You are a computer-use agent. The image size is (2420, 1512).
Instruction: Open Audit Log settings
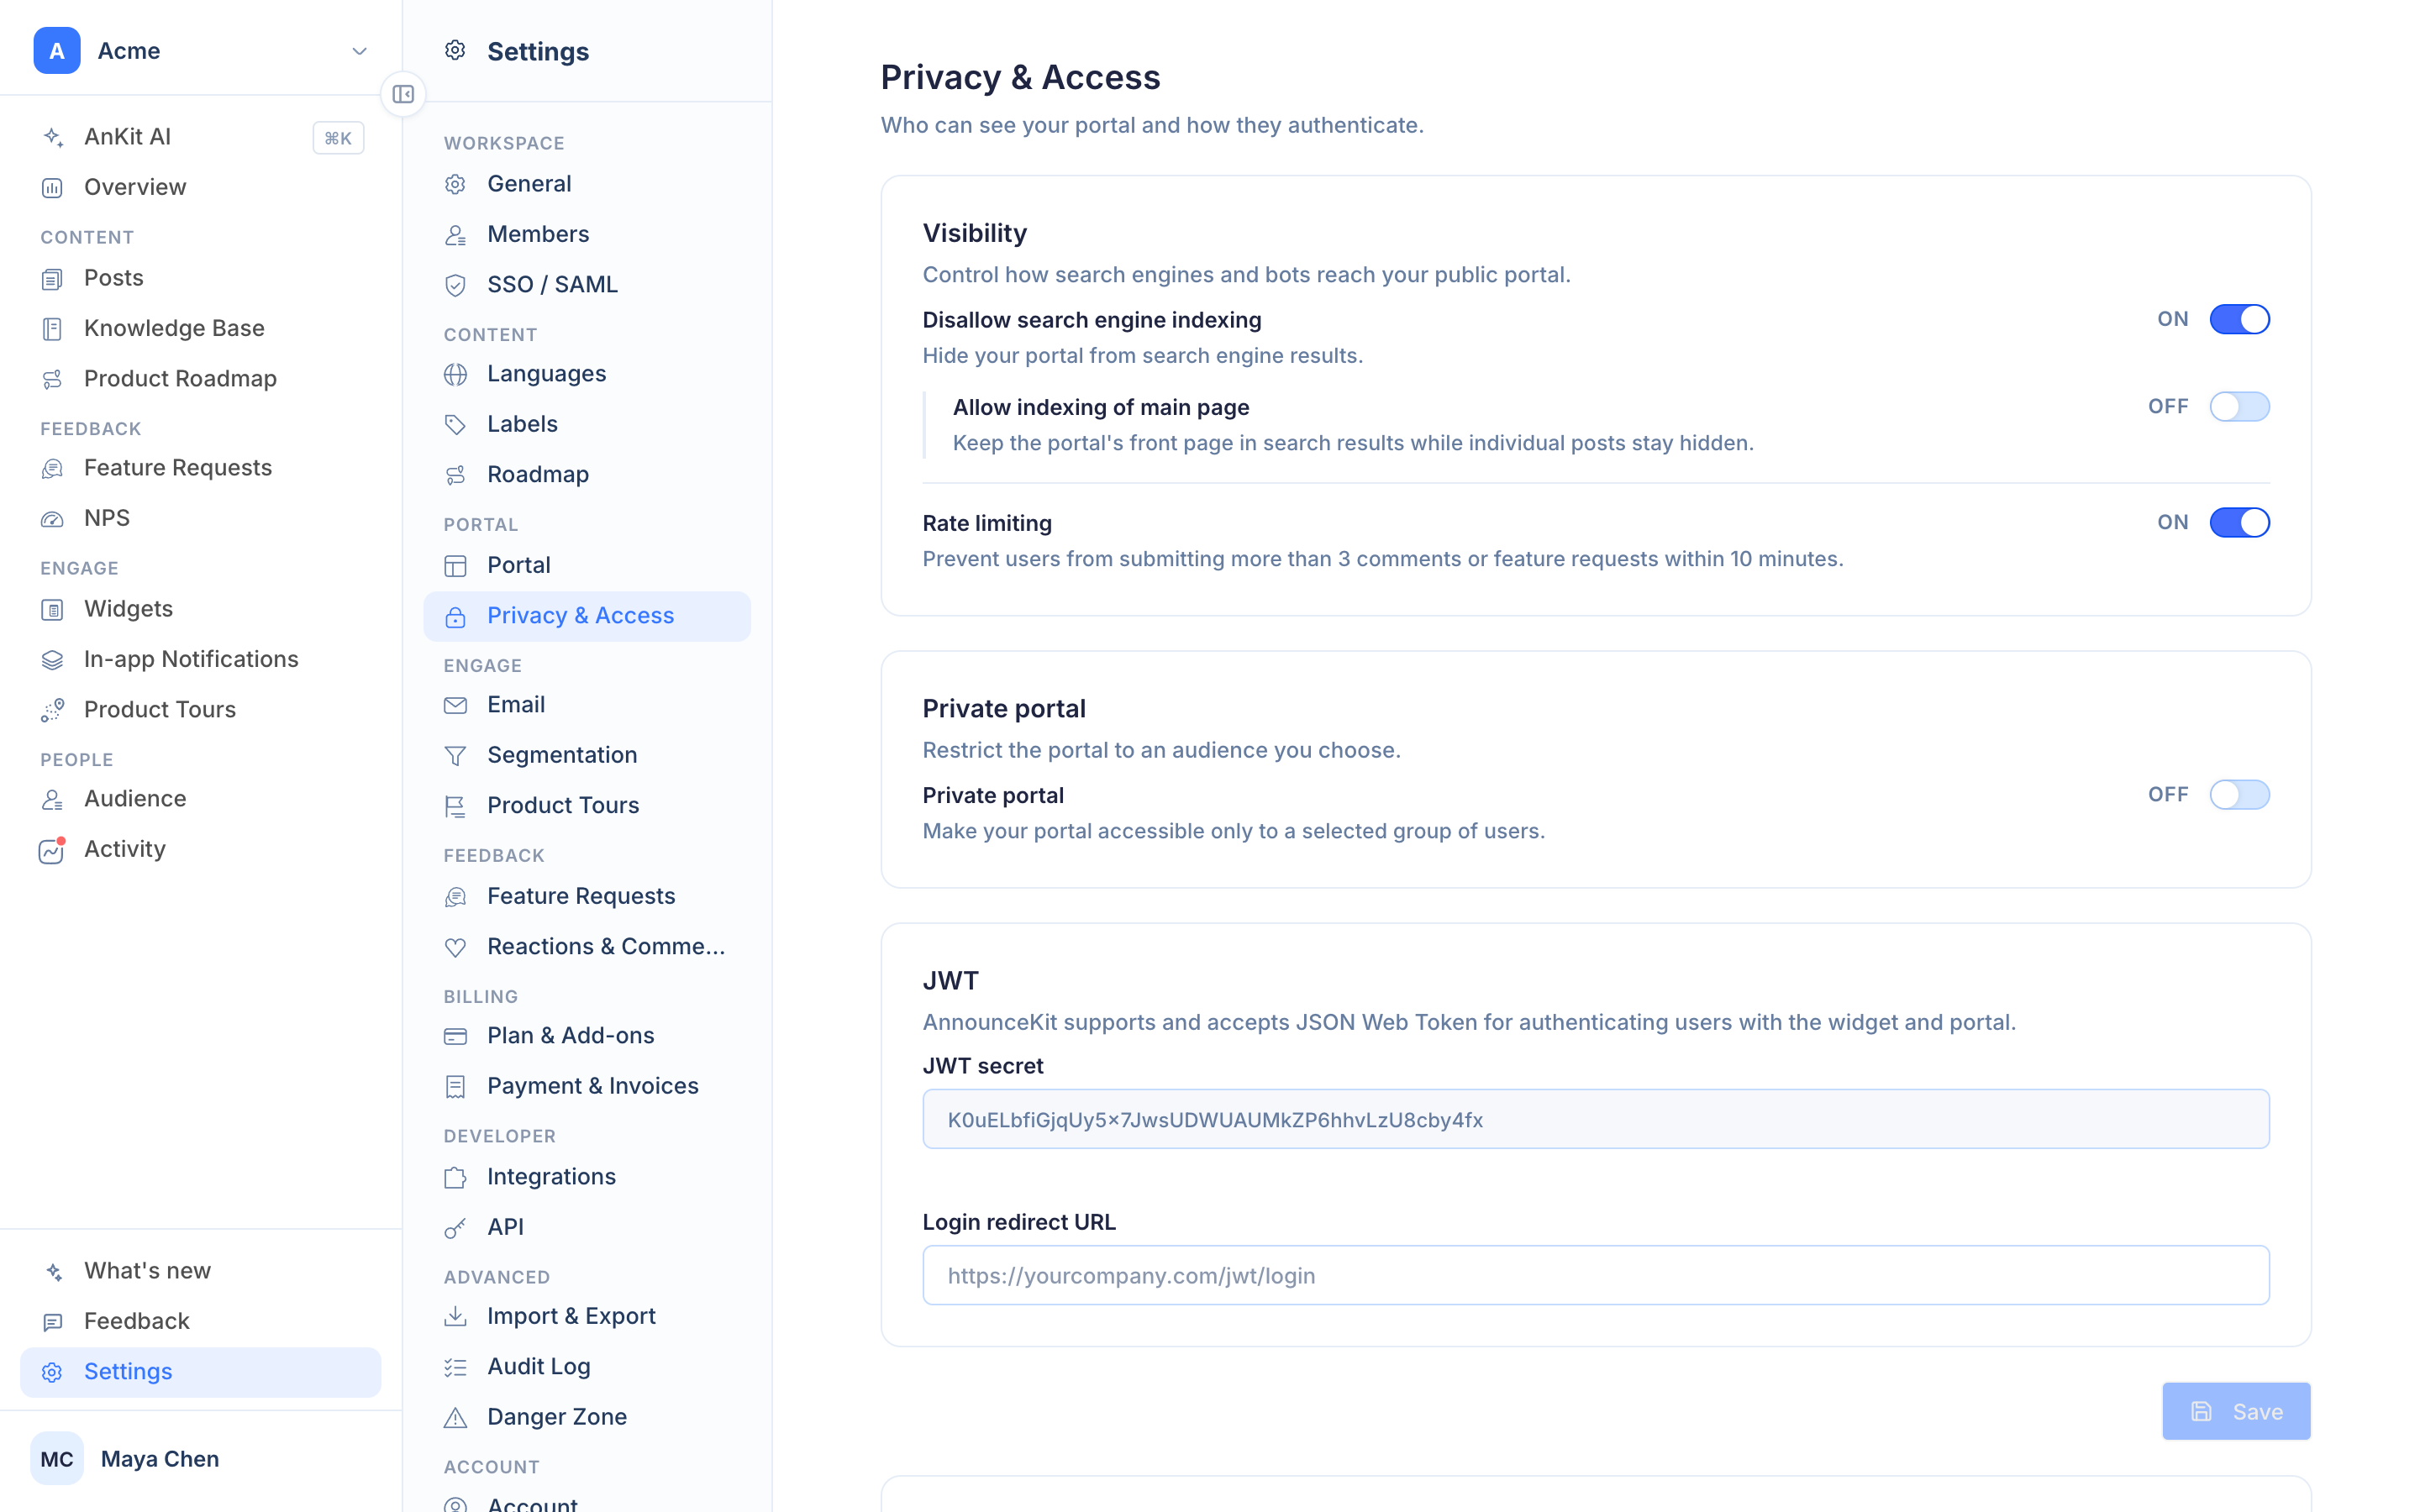(587, 1367)
